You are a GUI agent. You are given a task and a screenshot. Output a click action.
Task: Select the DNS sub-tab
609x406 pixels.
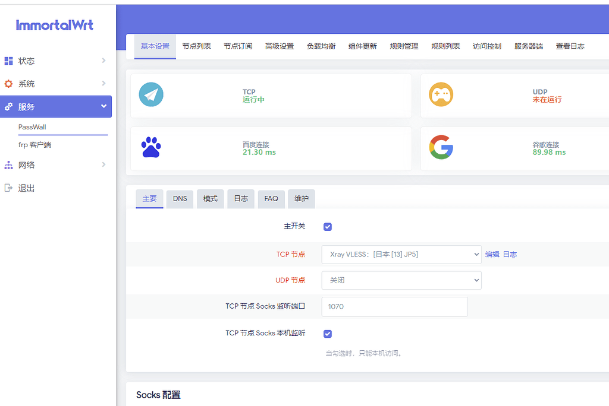pyautogui.click(x=180, y=199)
